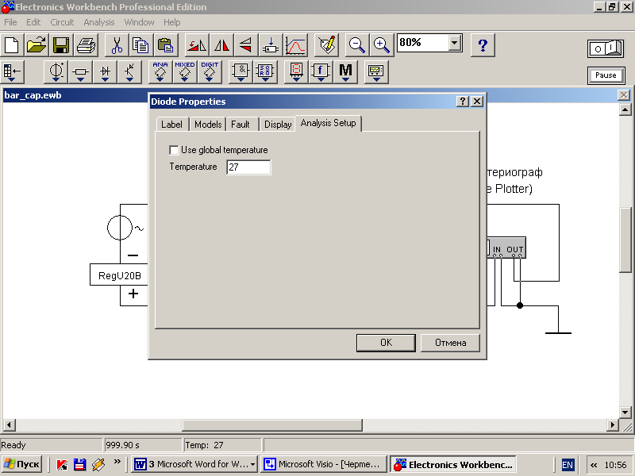The image size is (635, 476).
Task: Confirm dialog with OK button
Action: pyautogui.click(x=386, y=343)
